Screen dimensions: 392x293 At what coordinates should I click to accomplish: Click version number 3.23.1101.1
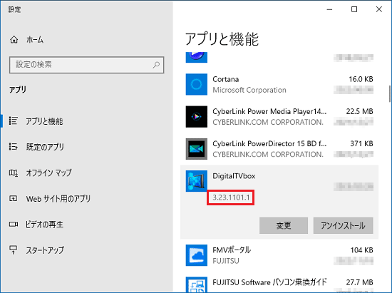(x=231, y=197)
